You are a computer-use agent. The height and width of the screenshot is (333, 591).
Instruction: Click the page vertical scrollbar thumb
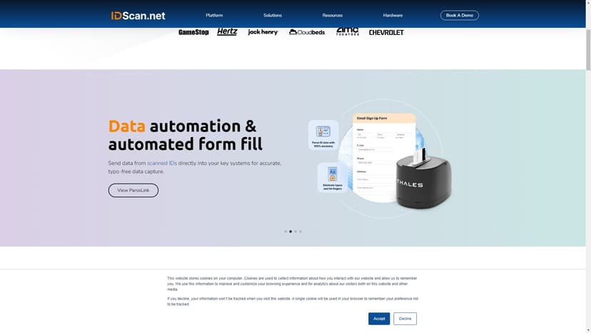point(588,49)
